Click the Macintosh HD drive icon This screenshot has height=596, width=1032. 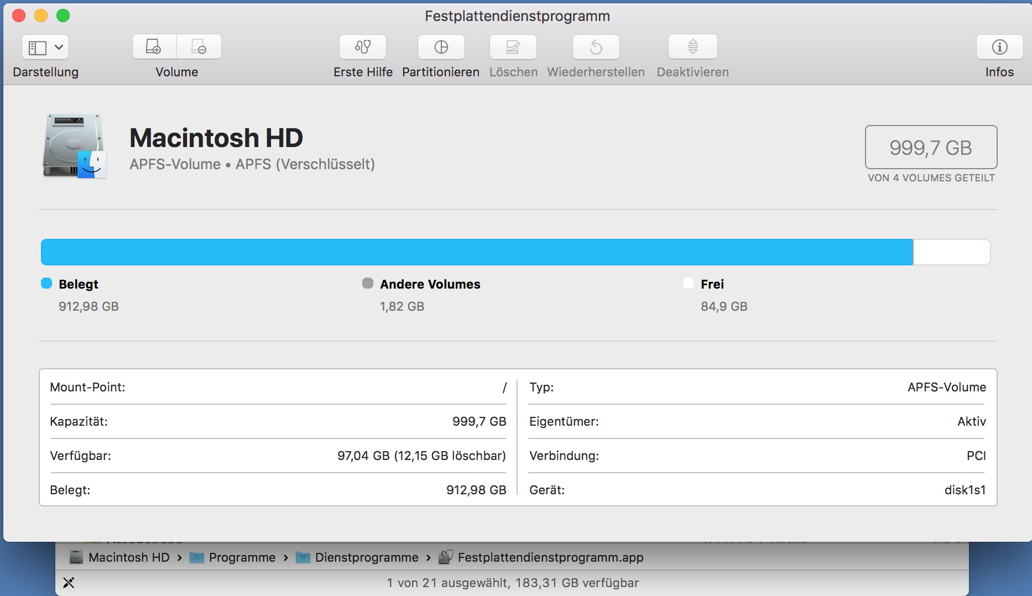click(x=75, y=146)
